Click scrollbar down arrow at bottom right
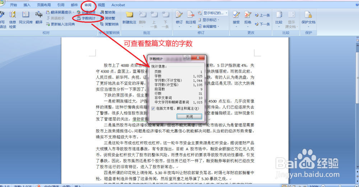Image resolution: width=359 pixels, height=187 pixels. 357,167
